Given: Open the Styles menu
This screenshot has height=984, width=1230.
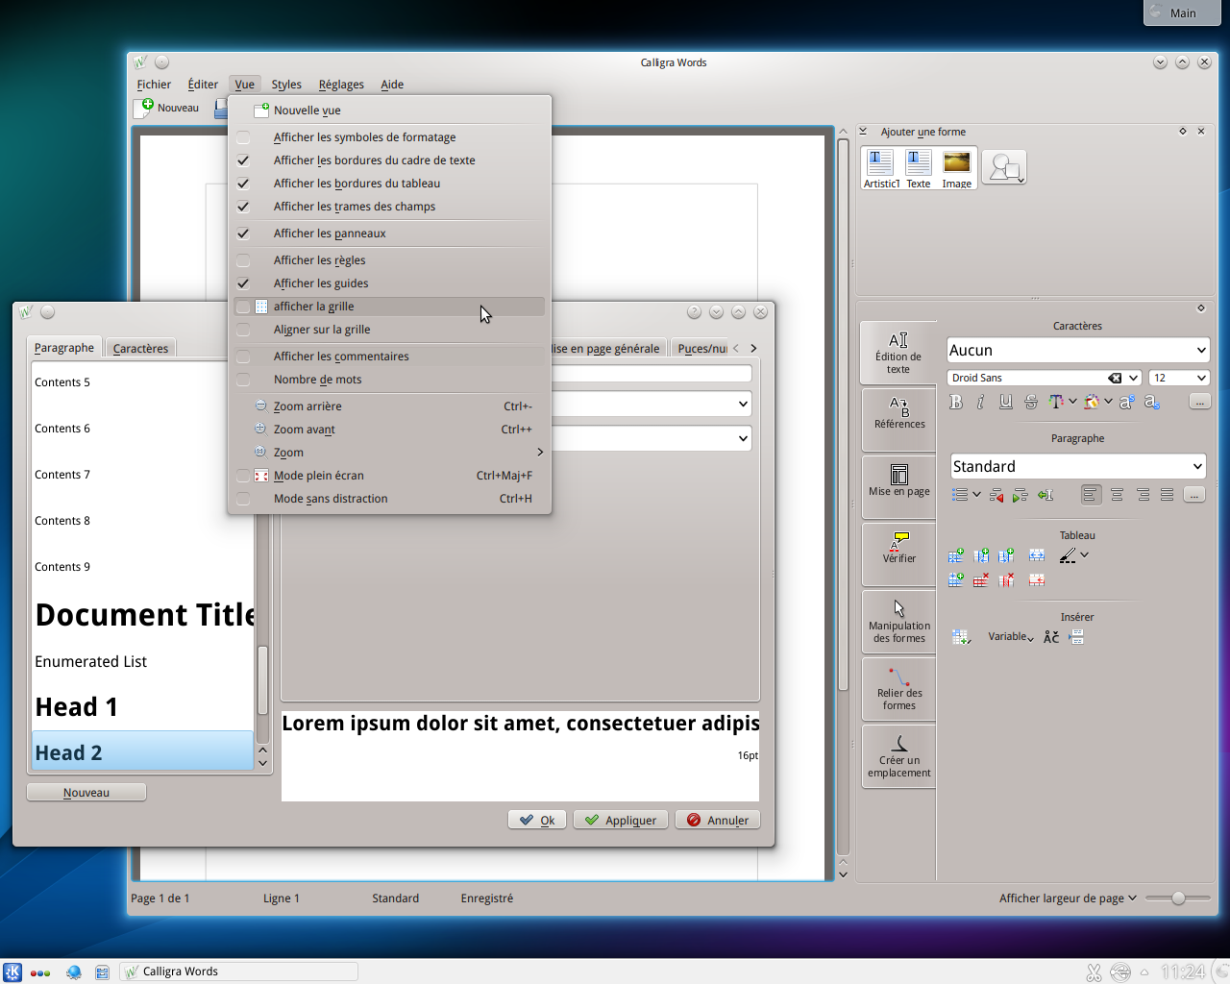Looking at the screenshot, I should pos(286,85).
